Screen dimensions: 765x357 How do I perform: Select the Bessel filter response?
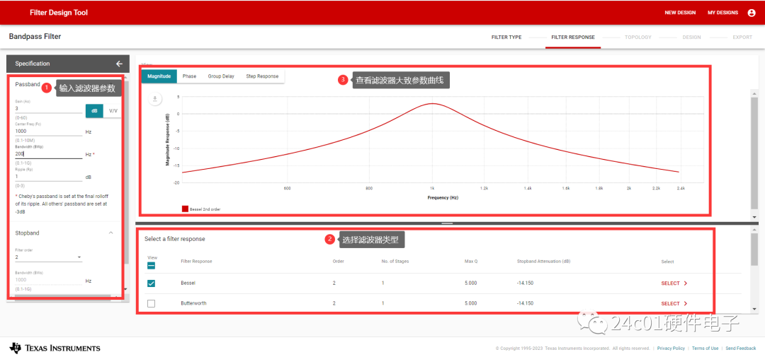pyautogui.click(x=674, y=283)
